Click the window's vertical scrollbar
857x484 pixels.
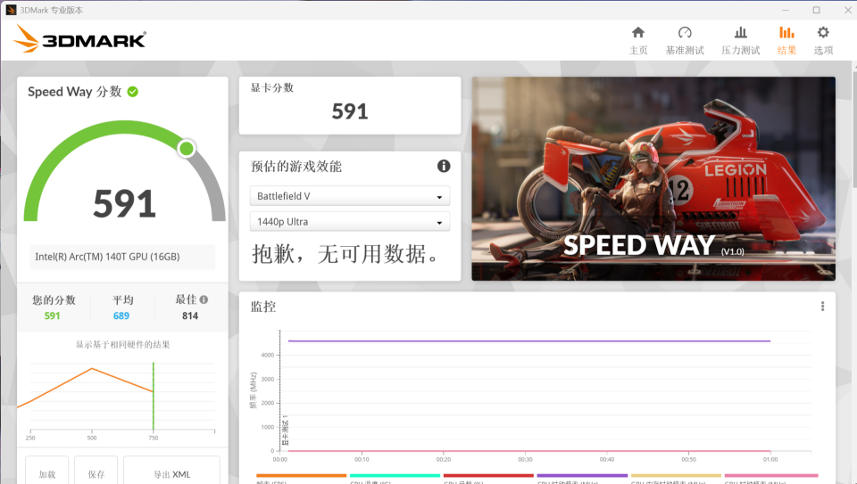pos(853,131)
